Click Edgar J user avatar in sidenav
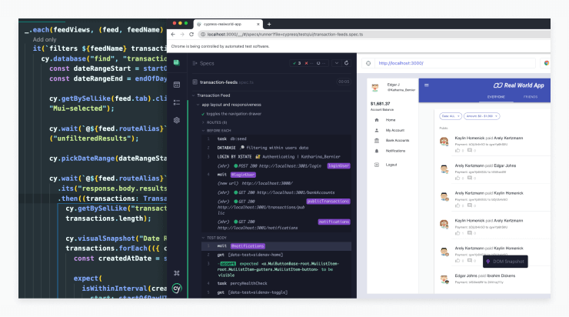Screen dimensions: 569x317 [x=375, y=87]
